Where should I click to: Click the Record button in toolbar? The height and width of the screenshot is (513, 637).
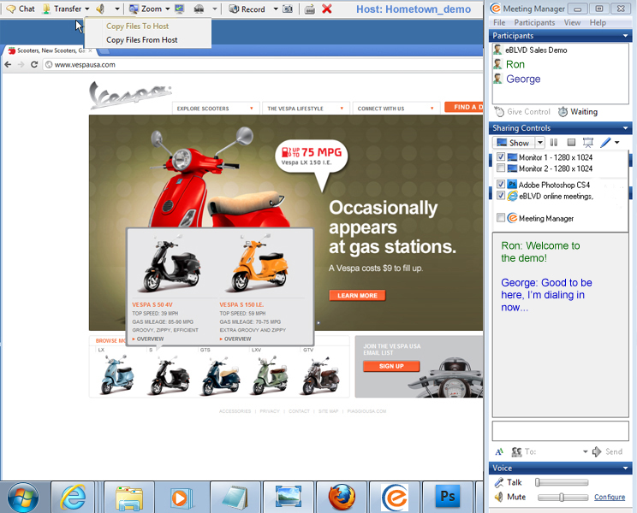pos(247,9)
